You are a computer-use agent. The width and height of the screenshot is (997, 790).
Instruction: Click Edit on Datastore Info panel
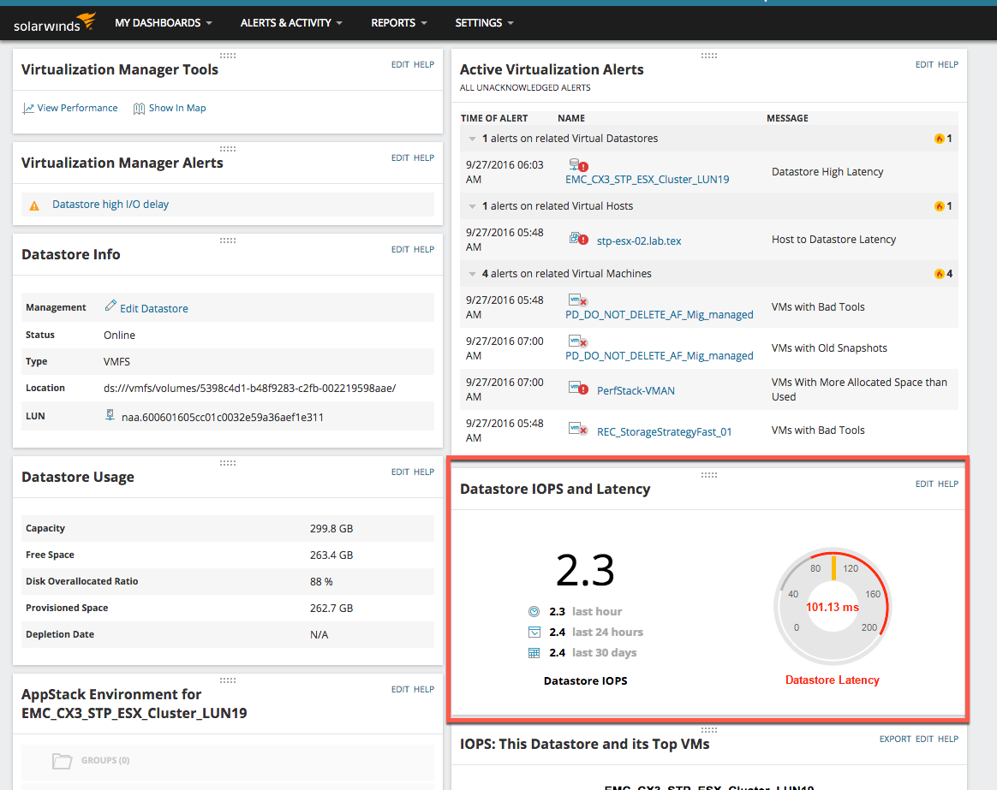coord(400,249)
